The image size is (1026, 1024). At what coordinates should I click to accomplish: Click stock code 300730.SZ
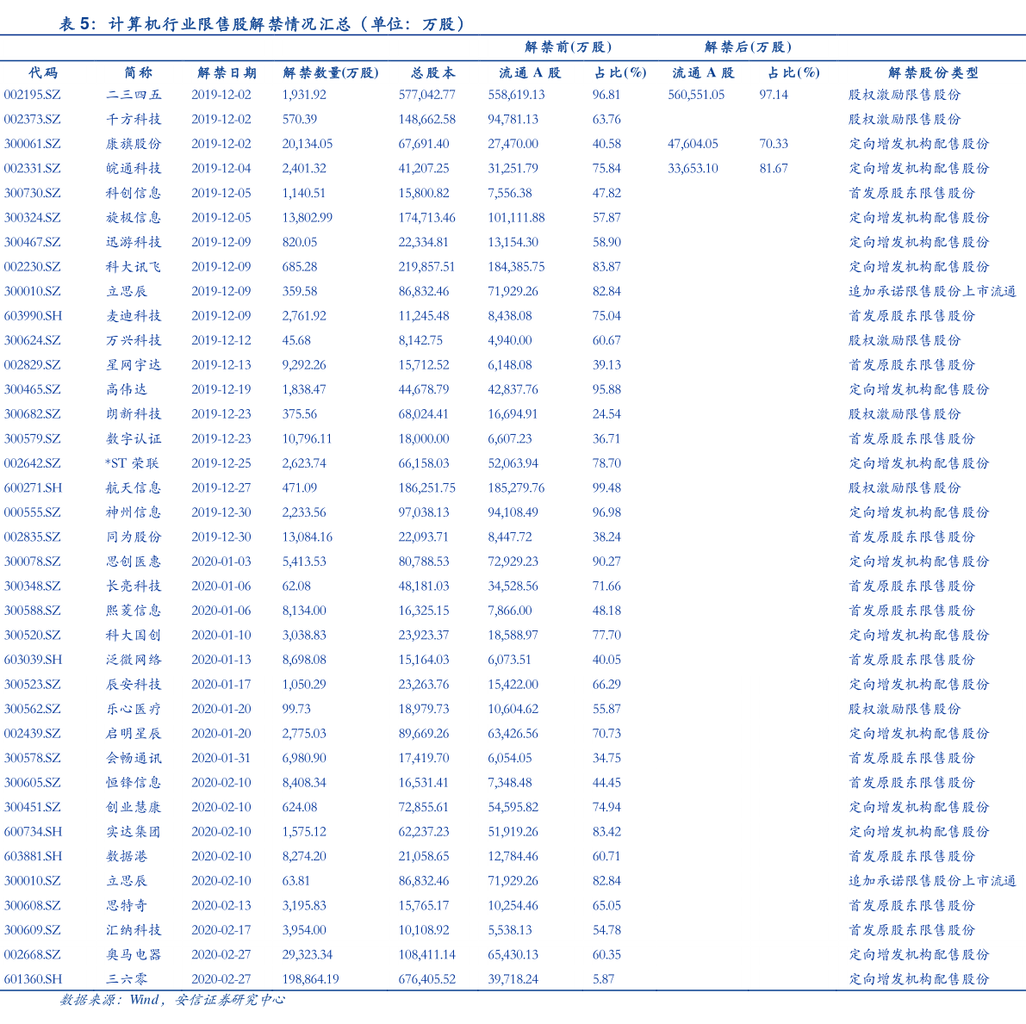(32, 193)
